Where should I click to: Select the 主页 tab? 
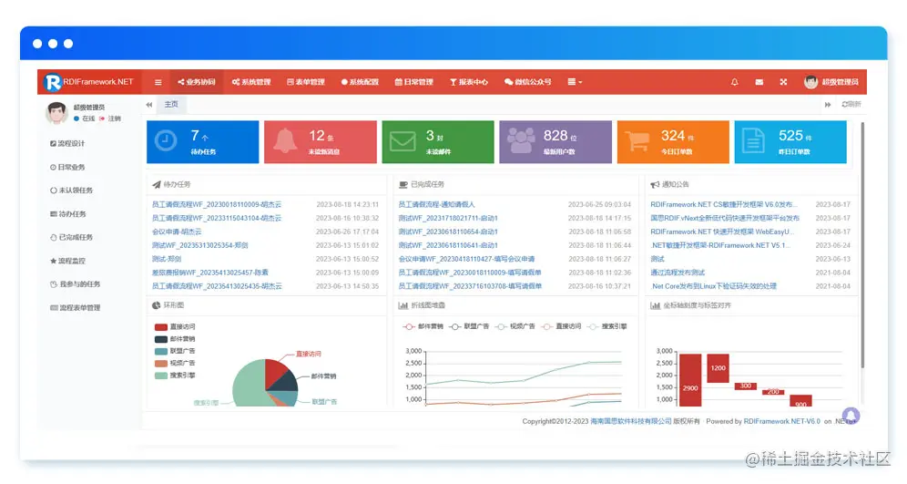coord(171,105)
